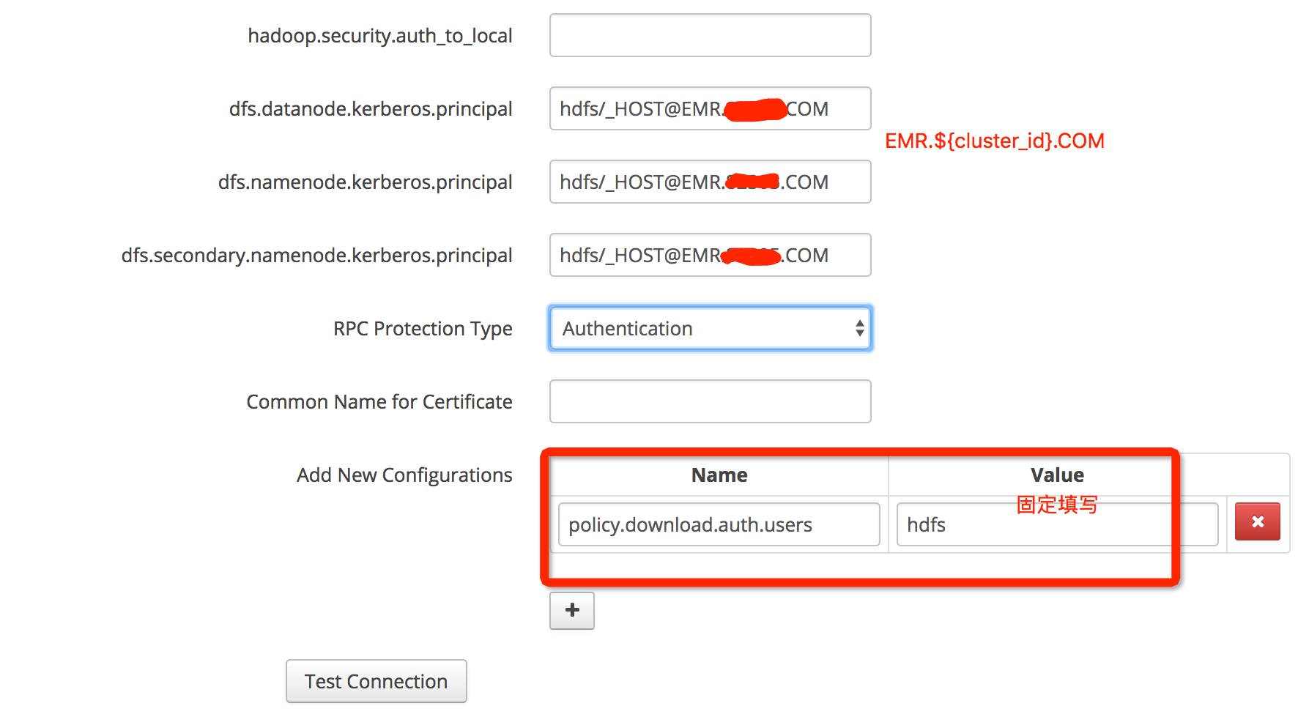Click the red EMR.${cluster_id}.COM annotation text

995,141
